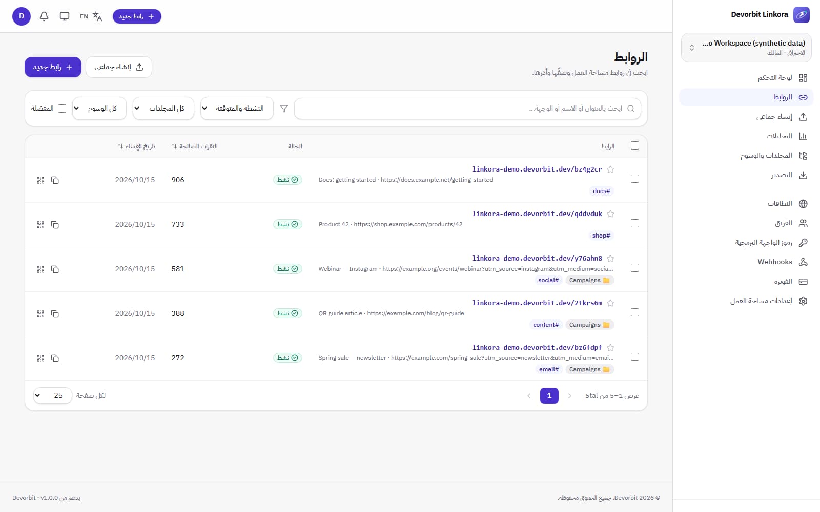Show QR code for bz4g2cr link
Image resolution: width=820 pixels, height=512 pixels.
(x=40, y=180)
